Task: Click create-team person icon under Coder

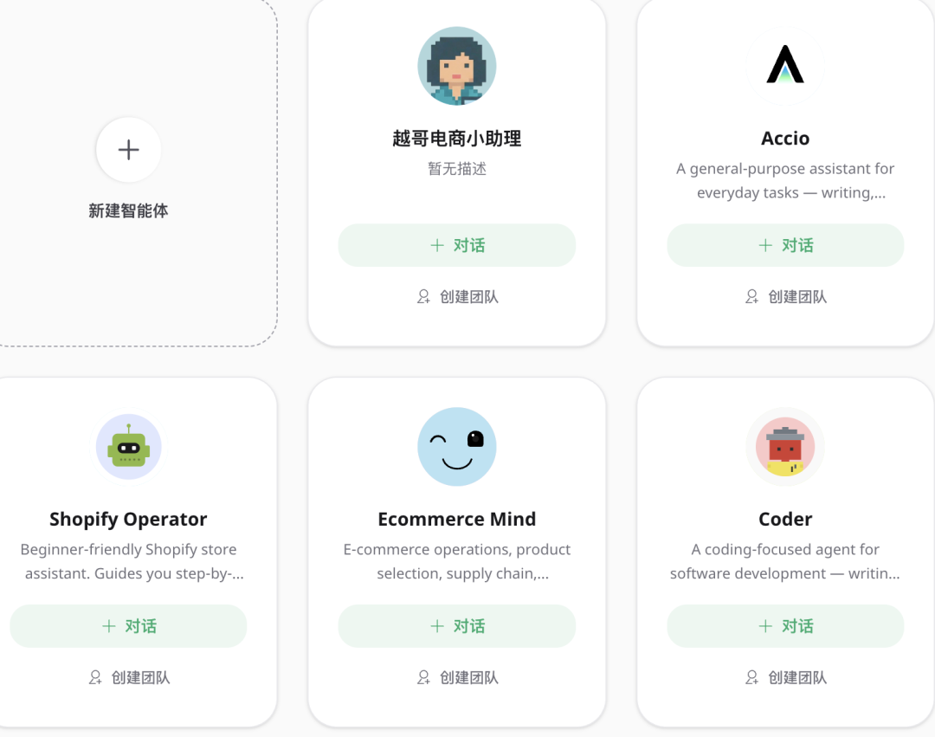Action: pyautogui.click(x=752, y=677)
